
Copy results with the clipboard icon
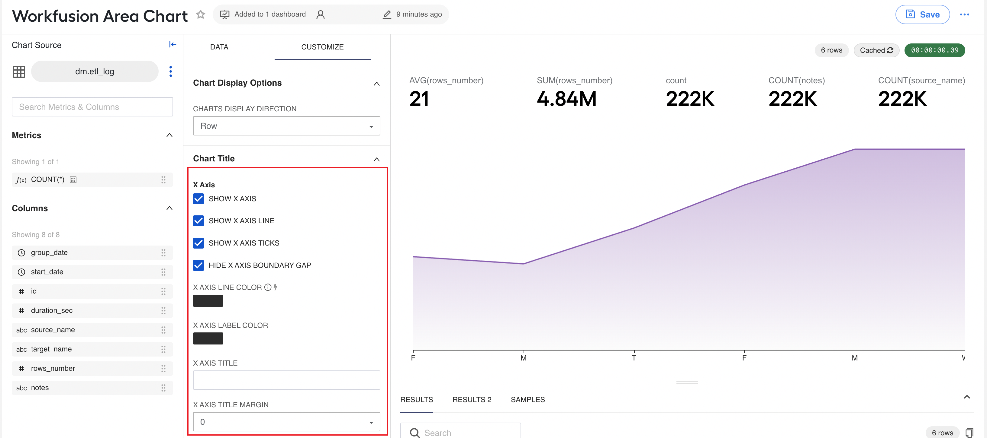(x=969, y=433)
